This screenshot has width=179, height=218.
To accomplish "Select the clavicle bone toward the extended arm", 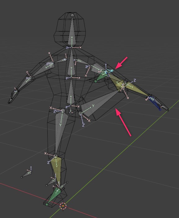I will (x=82, y=62).
